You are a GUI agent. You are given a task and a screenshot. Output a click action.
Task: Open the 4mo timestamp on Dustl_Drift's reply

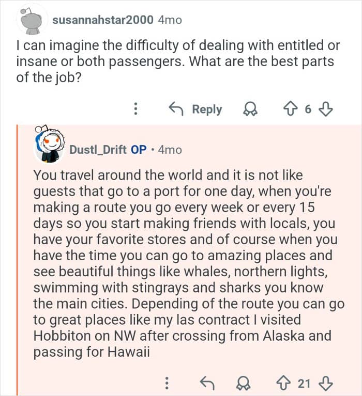(x=170, y=150)
